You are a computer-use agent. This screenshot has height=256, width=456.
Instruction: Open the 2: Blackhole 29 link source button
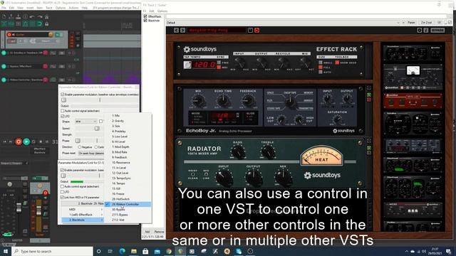(x=83, y=203)
